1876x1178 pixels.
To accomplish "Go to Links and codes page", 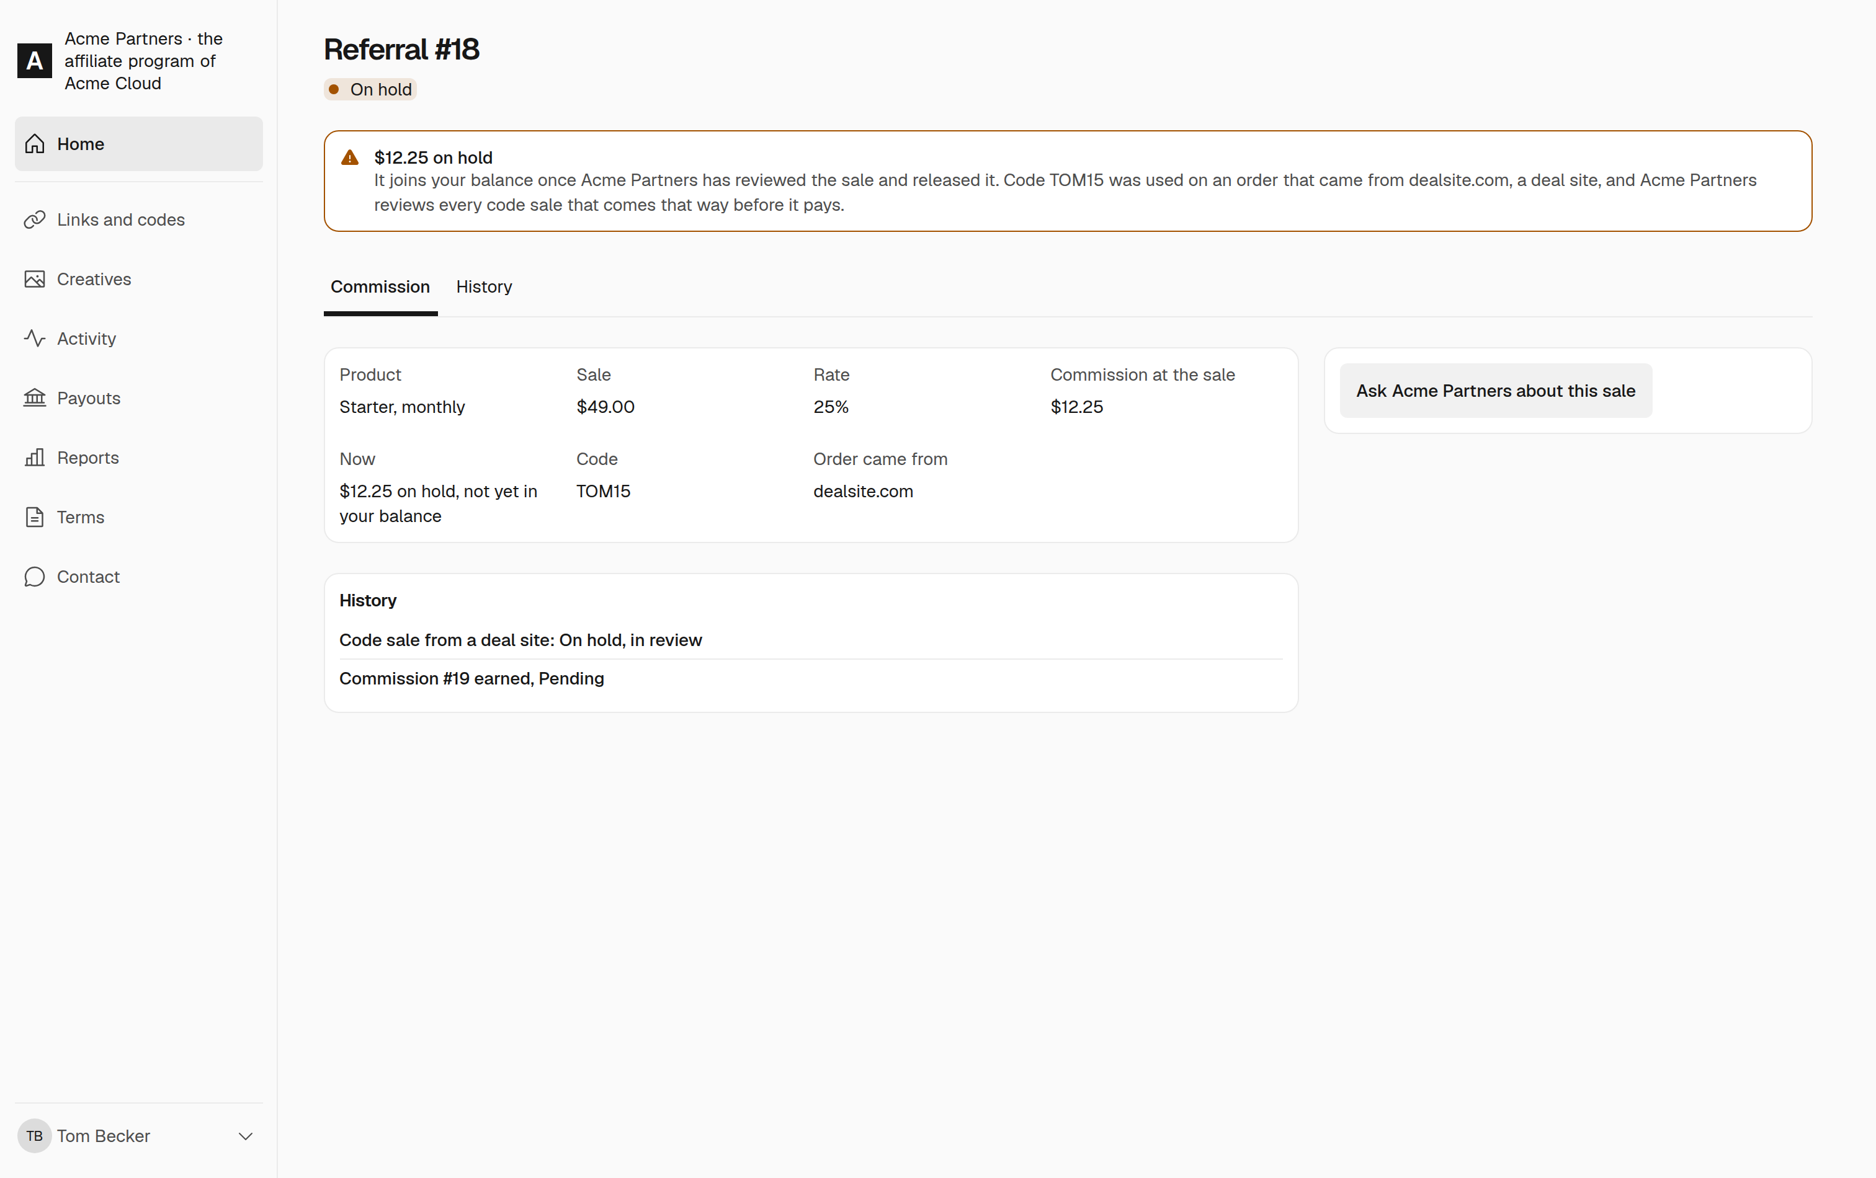I will point(139,219).
